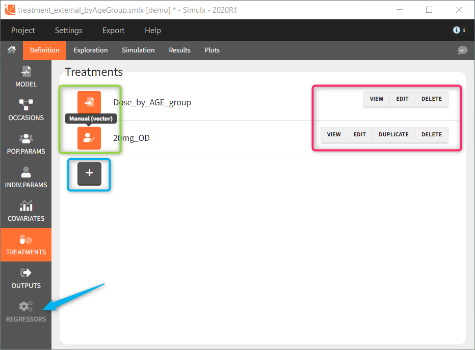The height and width of the screenshot is (350, 475).
Task: Open the Export menu
Action: click(x=113, y=31)
